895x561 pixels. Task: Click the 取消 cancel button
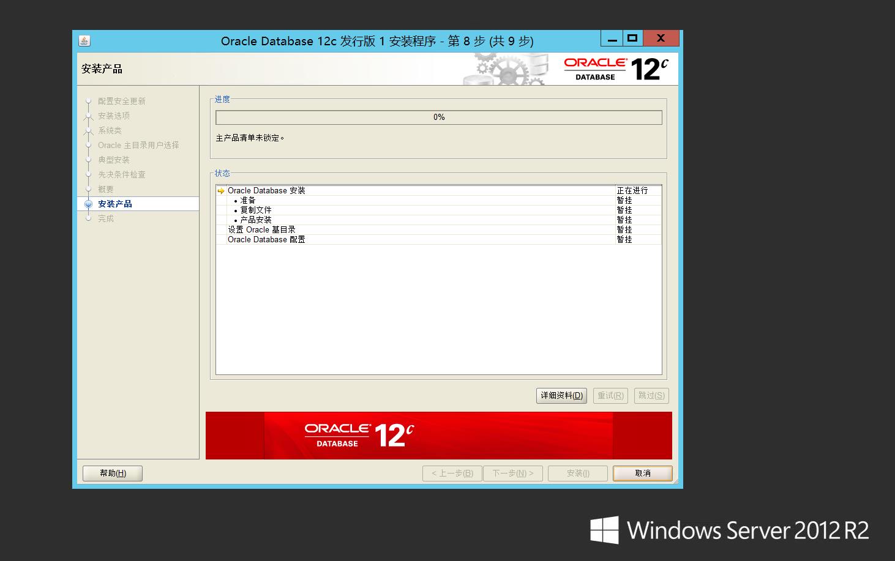coord(643,474)
